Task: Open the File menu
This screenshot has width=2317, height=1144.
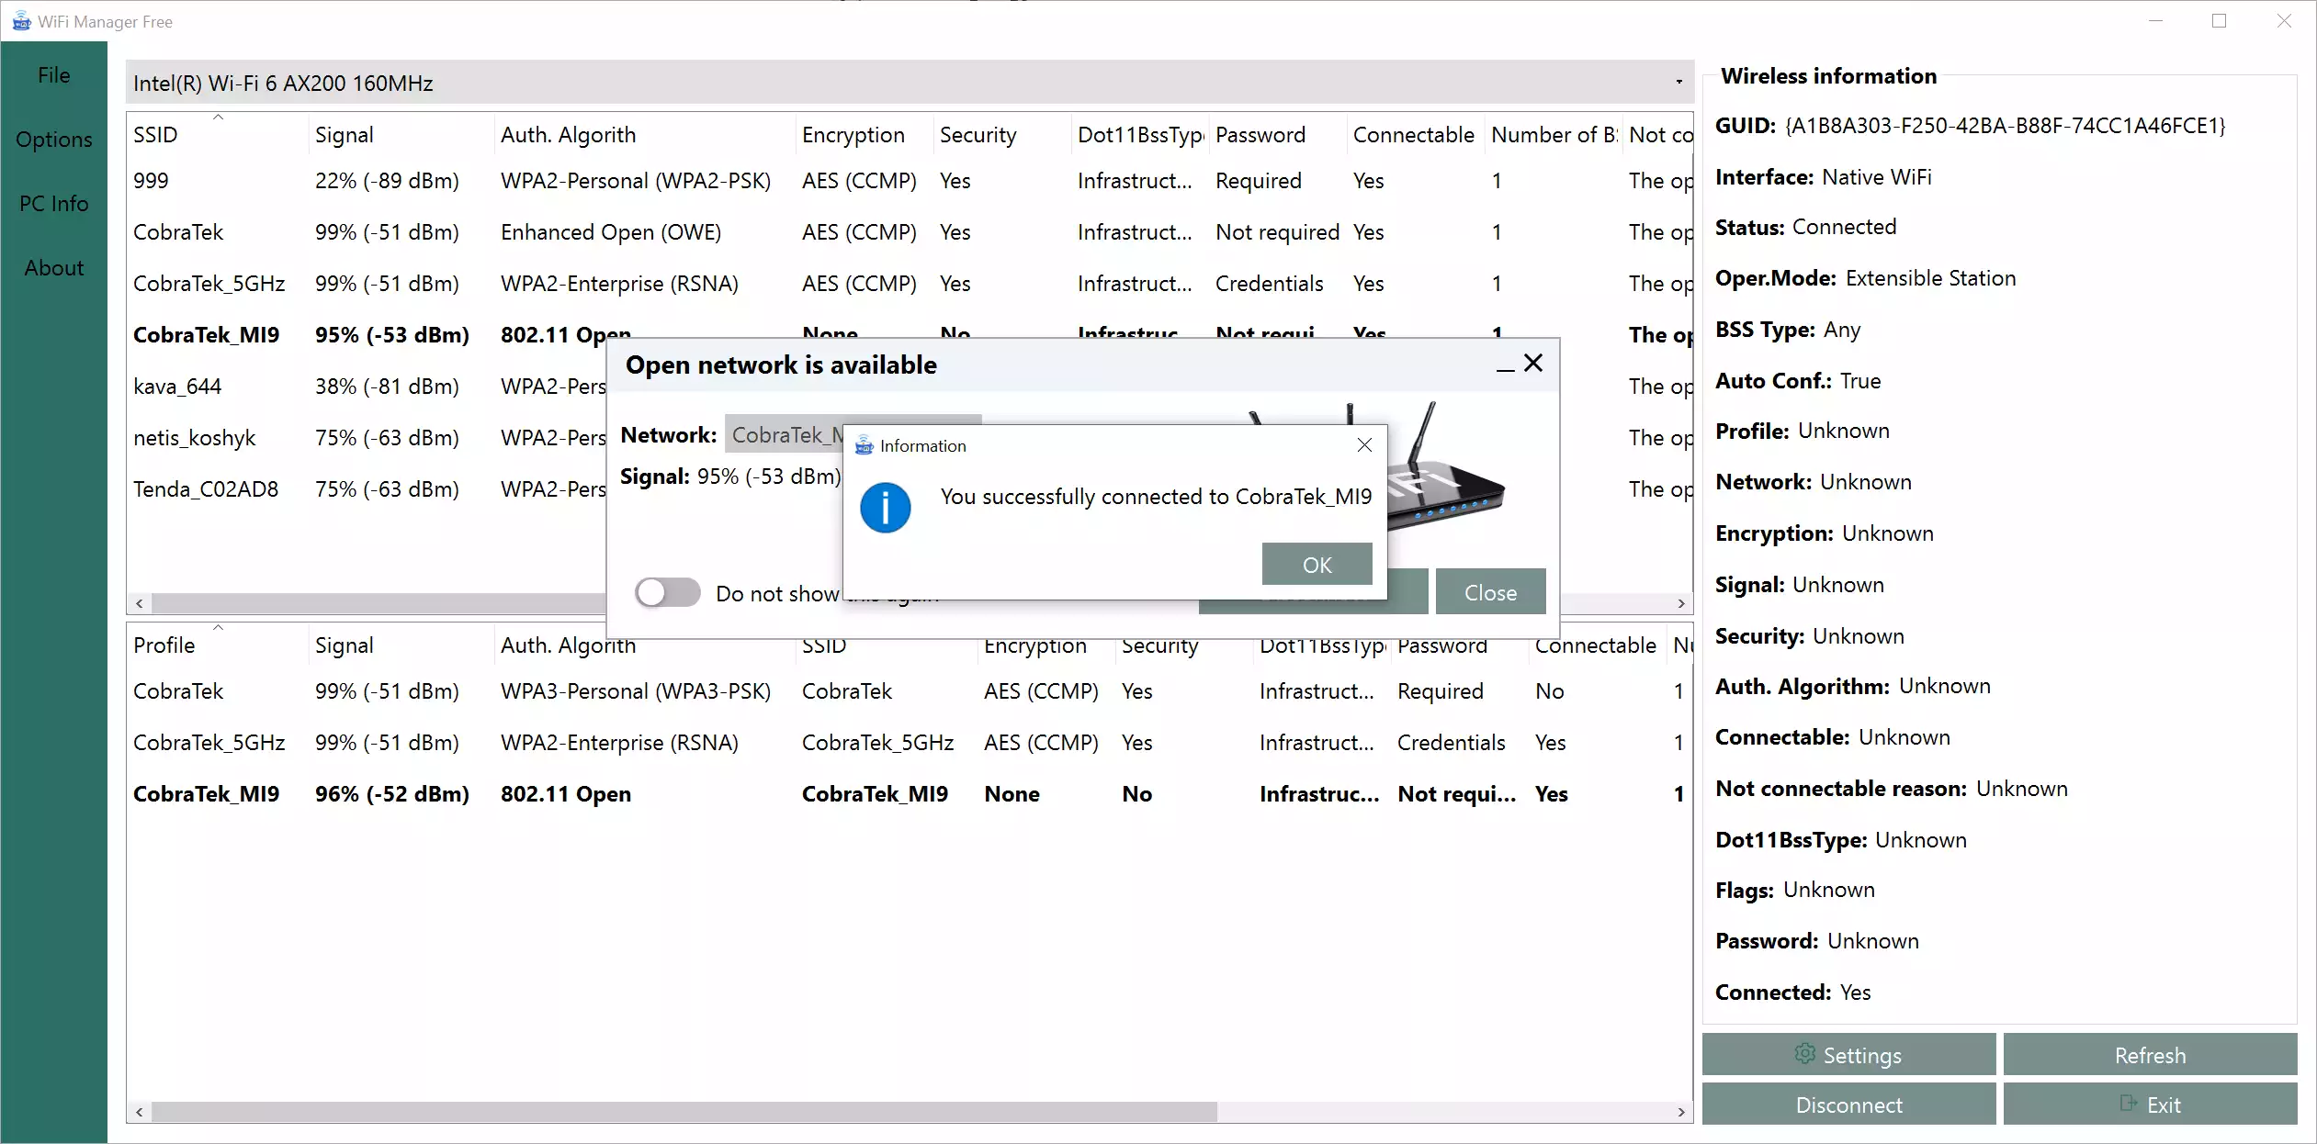Action: pyautogui.click(x=54, y=75)
